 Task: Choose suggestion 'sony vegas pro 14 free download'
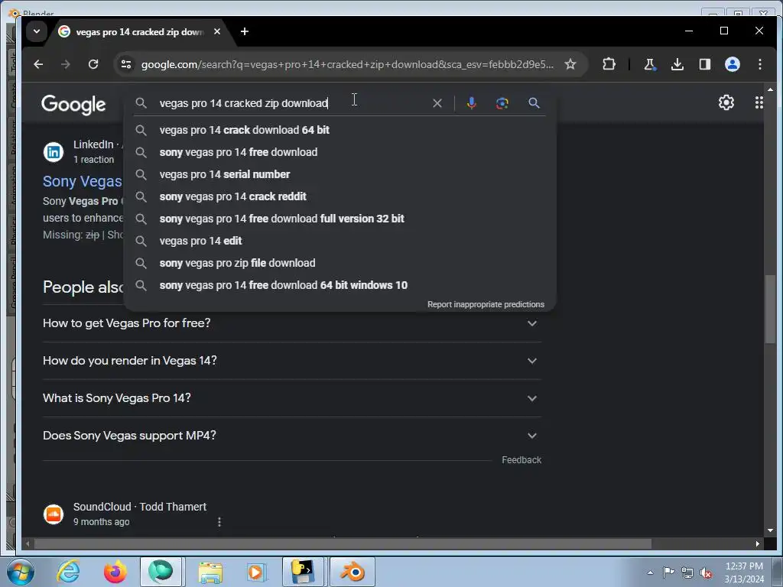tap(340, 152)
